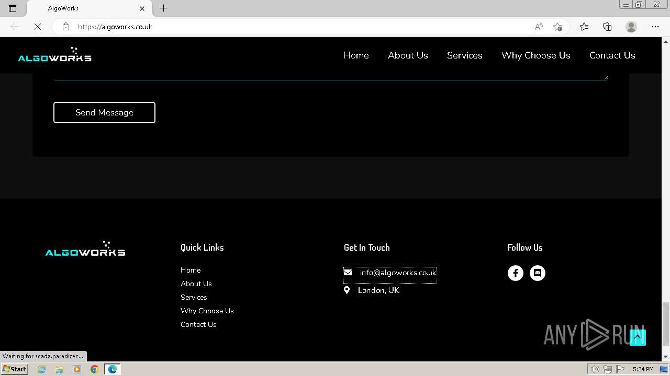Click the Action Center flag tray icon
The image size is (670, 376).
point(620,369)
